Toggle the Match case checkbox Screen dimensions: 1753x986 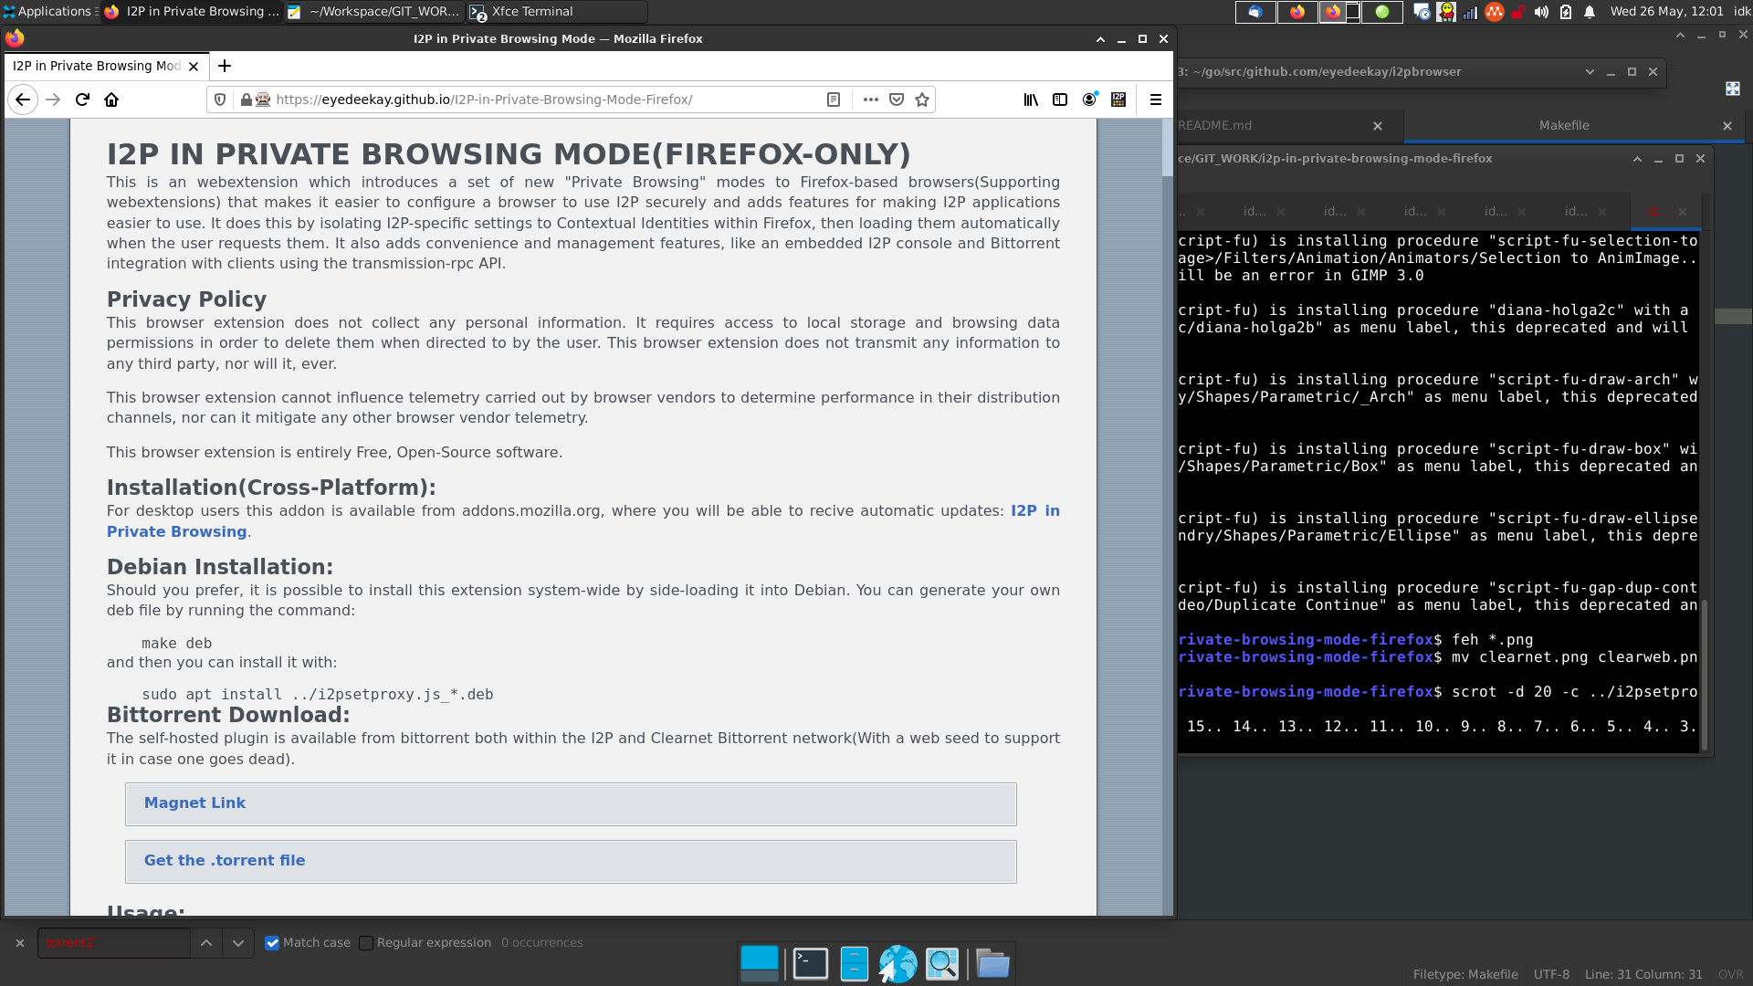click(x=272, y=943)
